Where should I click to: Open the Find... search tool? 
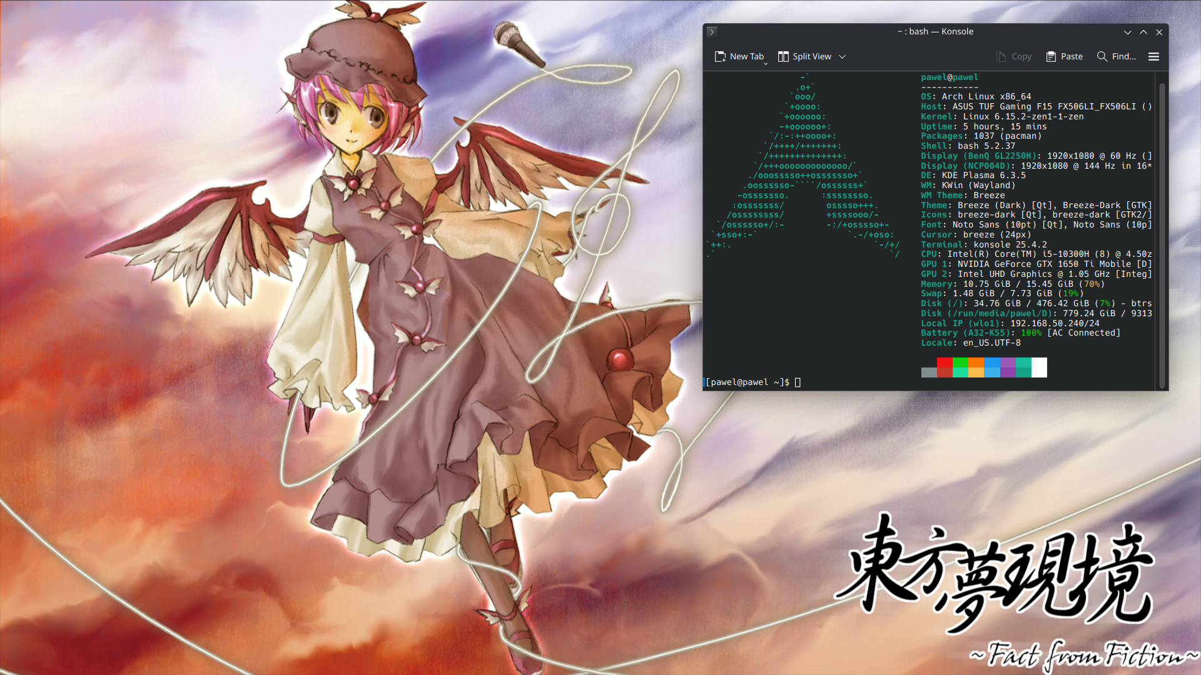click(x=1117, y=56)
